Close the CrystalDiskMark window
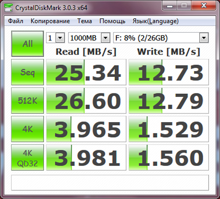This screenshot has width=220, height=199. 204,6
